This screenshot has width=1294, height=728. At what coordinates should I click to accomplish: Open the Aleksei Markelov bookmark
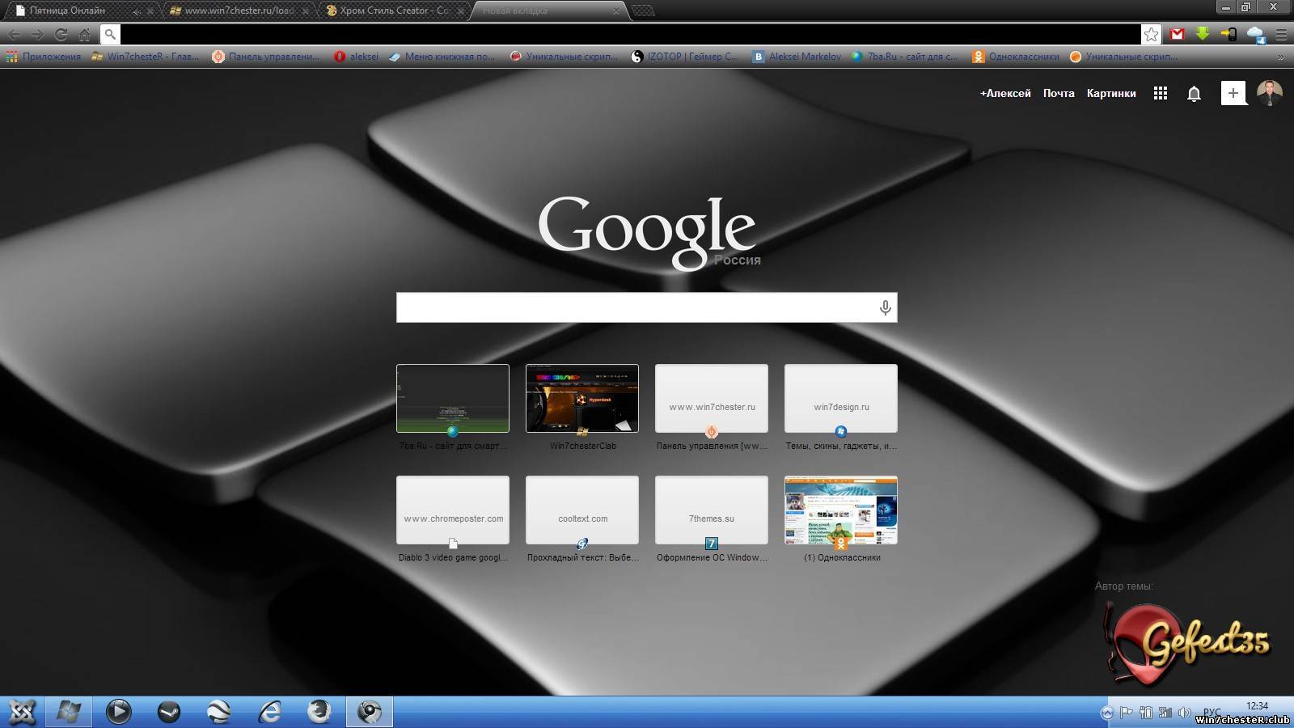(797, 57)
